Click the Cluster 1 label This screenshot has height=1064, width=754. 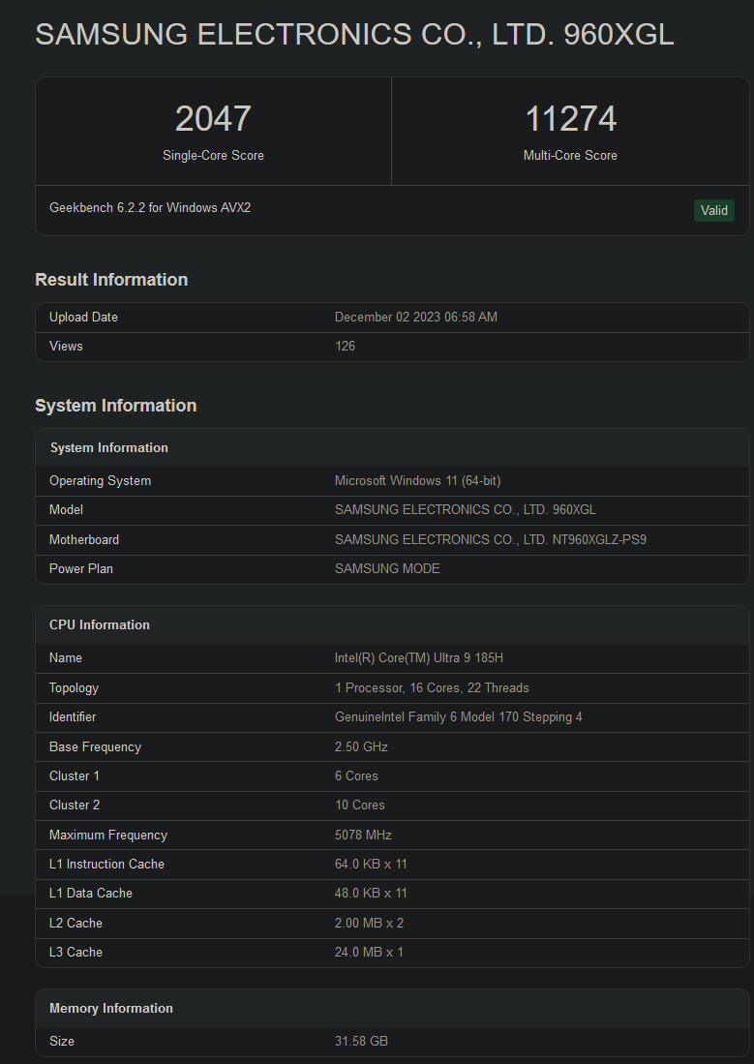74,775
